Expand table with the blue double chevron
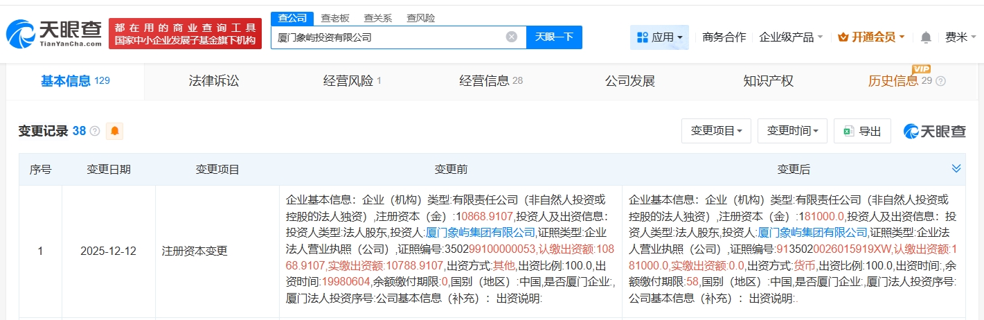This screenshot has height=320, width=984. [956, 169]
